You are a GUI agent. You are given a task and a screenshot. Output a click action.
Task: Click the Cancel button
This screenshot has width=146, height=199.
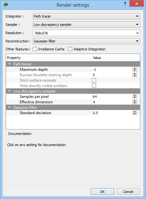pyautogui.click(x=128, y=192)
